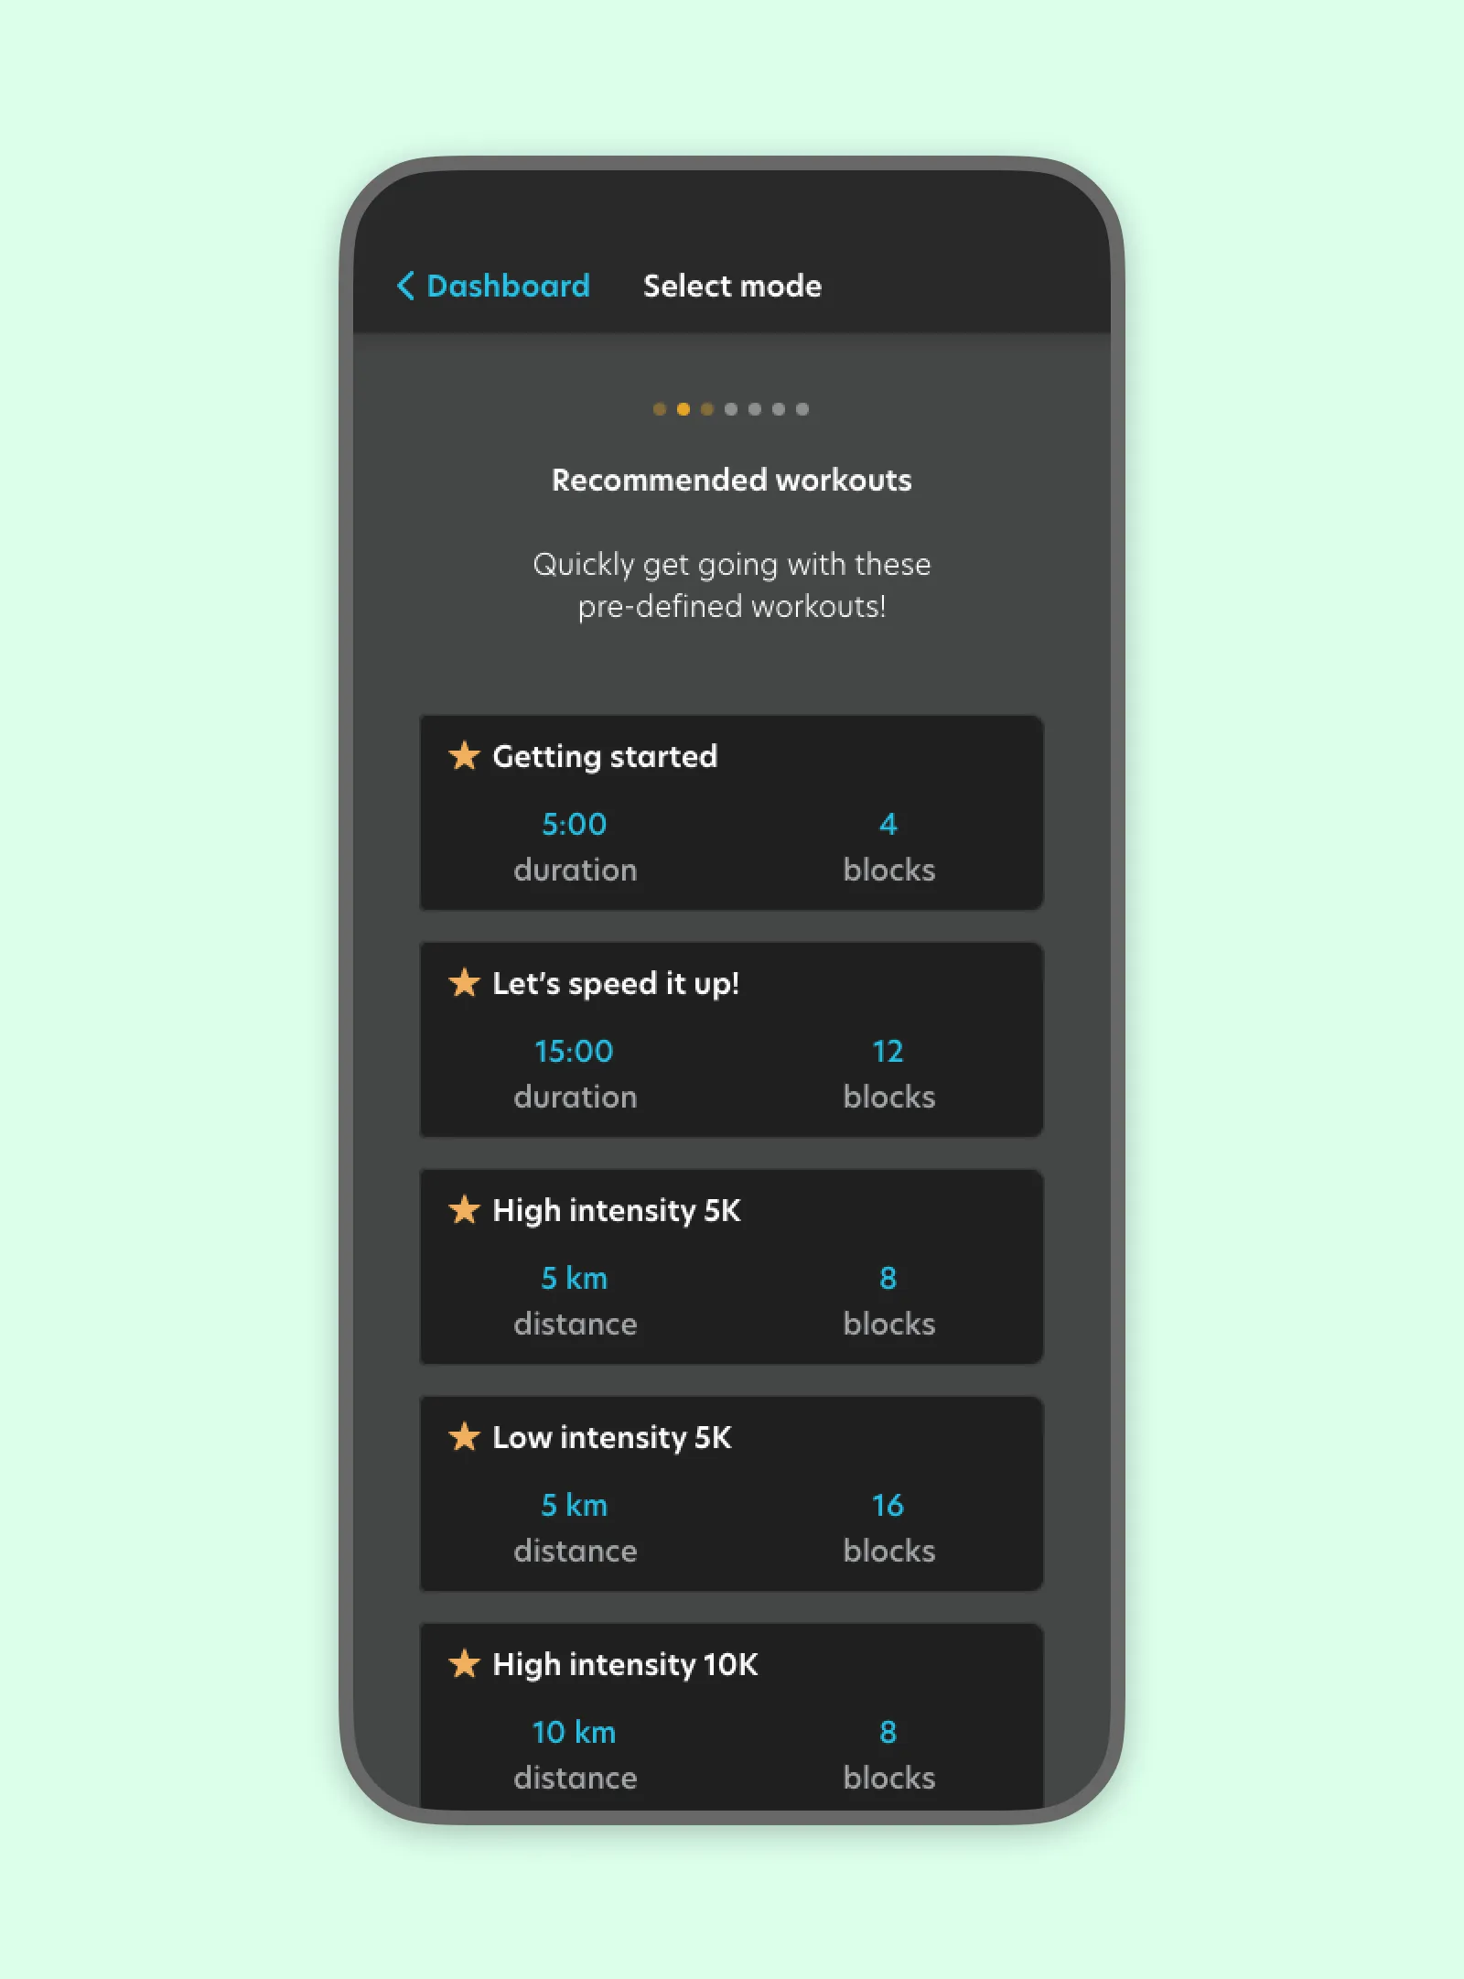Choose the High intensity 5K workout title

coord(617,1210)
